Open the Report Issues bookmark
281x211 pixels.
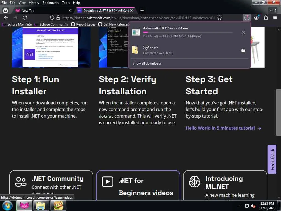[x=83, y=24]
